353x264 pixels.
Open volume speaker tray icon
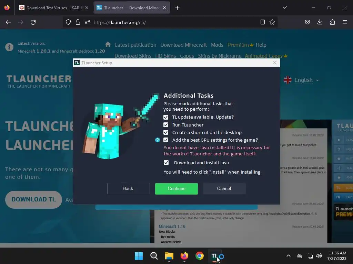(x=319, y=256)
